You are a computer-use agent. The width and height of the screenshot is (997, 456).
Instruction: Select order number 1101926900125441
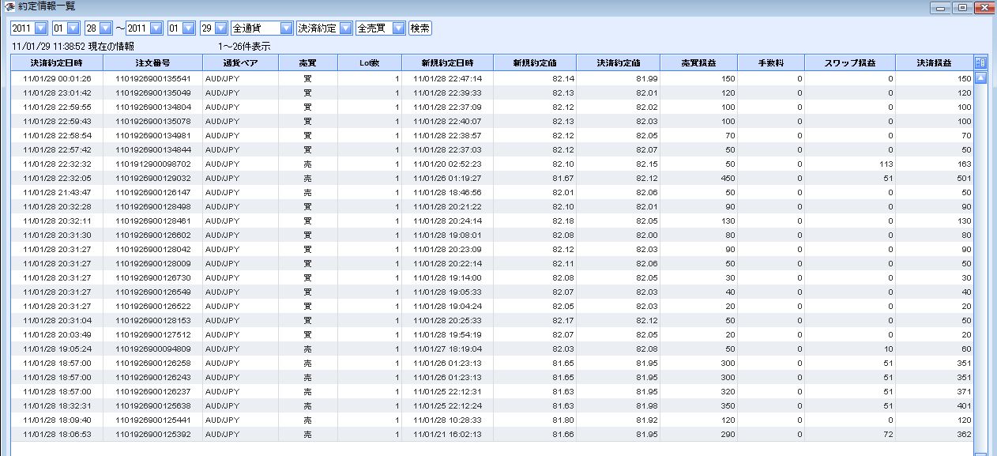(x=152, y=420)
